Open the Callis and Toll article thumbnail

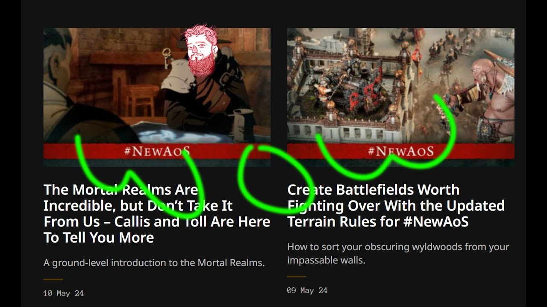(x=157, y=97)
